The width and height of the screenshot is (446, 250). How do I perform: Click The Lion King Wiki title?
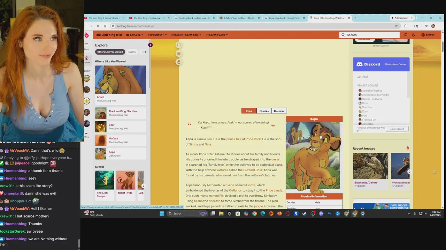(x=108, y=35)
